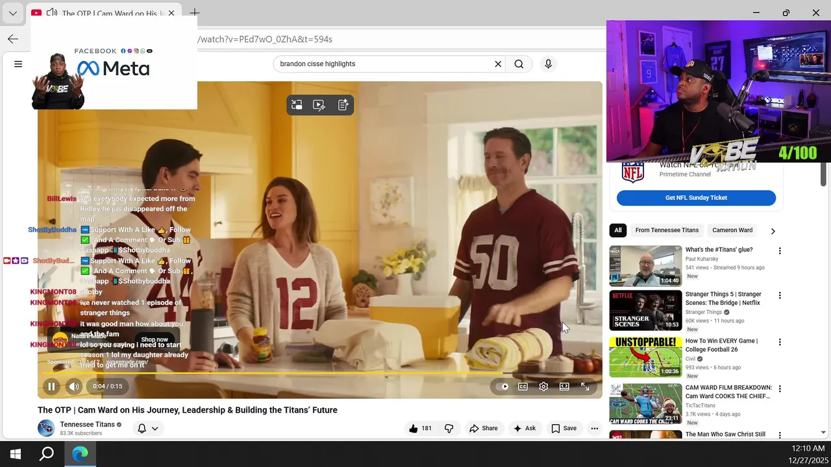Mute the video with volume icon

[x=74, y=387]
